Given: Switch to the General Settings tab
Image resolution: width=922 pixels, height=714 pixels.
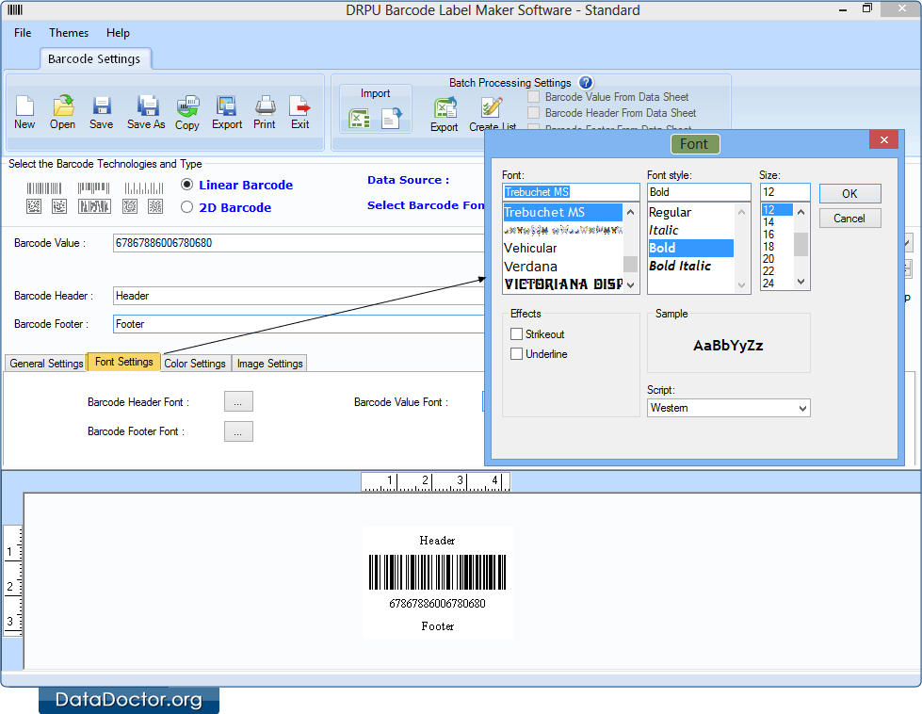Looking at the screenshot, I should point(46,364).
